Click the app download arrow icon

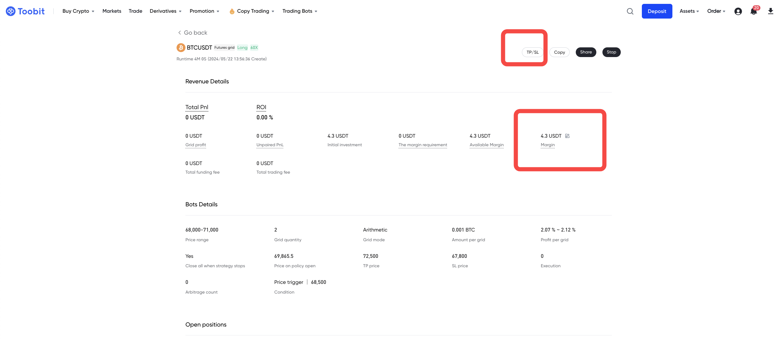click(x=770, y=11)
